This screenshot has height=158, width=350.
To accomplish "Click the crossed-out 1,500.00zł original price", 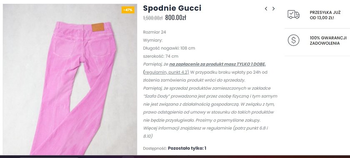I will 152,18.
